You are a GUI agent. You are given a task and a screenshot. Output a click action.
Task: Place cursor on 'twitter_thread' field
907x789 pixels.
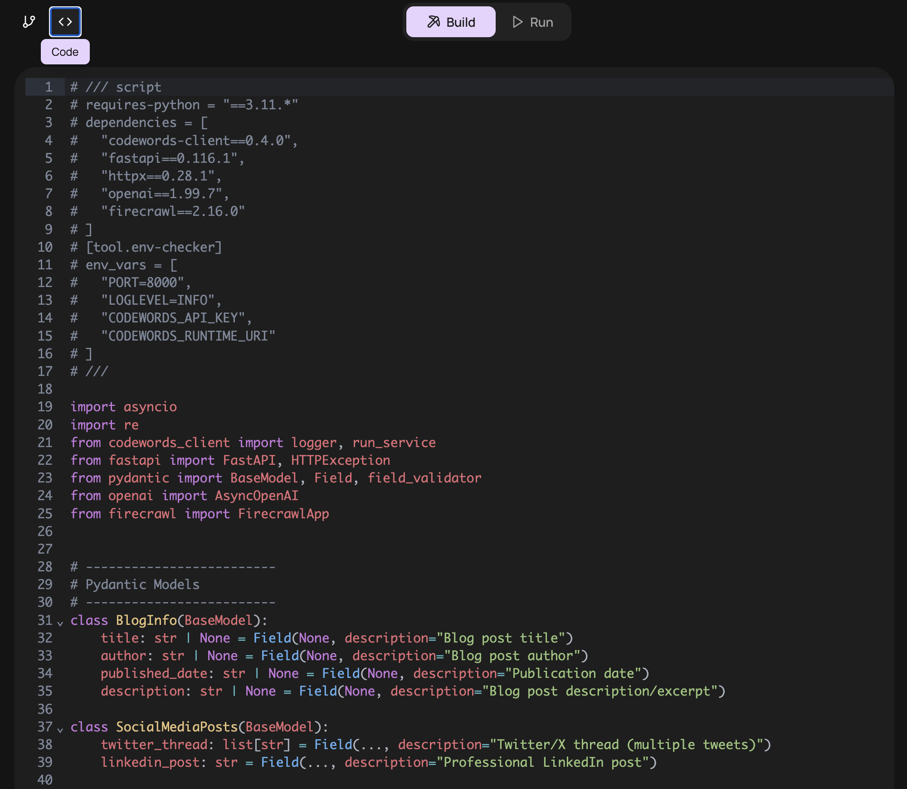click(154, 745)
